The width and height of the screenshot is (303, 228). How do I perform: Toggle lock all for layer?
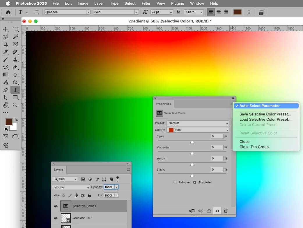pyautogui.click(x=89, y=195)
